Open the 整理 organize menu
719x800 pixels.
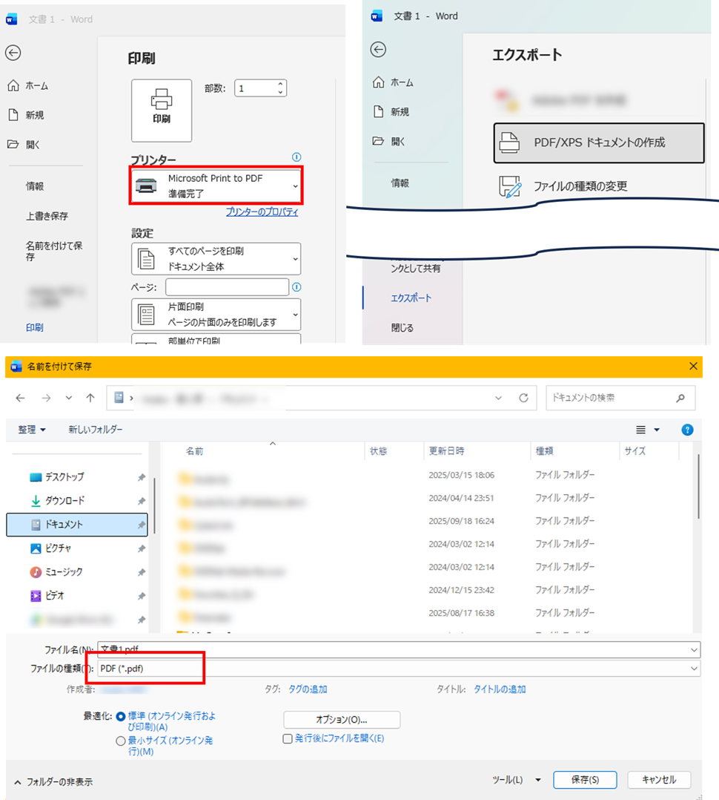coord(32,430)
